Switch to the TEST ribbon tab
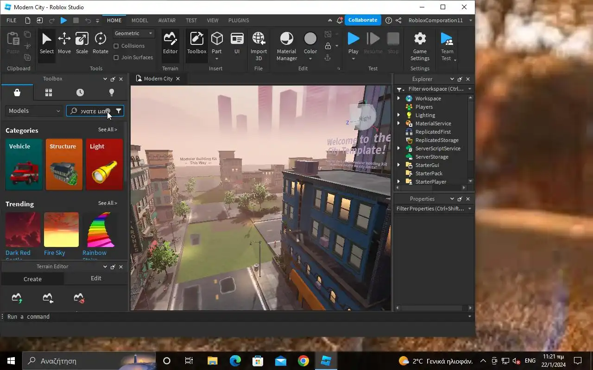 coord(191,20)
